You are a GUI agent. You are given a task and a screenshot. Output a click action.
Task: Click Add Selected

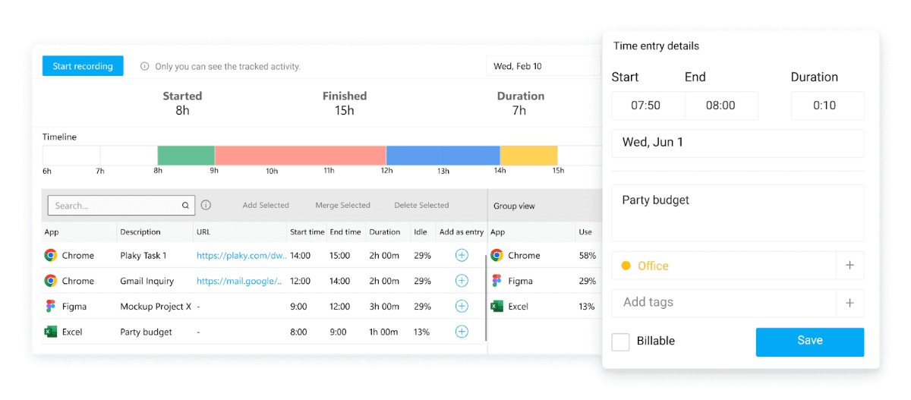266,205
